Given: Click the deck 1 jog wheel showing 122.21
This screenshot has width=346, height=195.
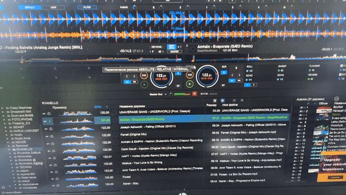Looking at the screenshot, I should tap(161, 78).
